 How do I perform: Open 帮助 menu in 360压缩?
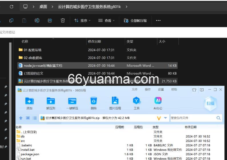[174, 90]
